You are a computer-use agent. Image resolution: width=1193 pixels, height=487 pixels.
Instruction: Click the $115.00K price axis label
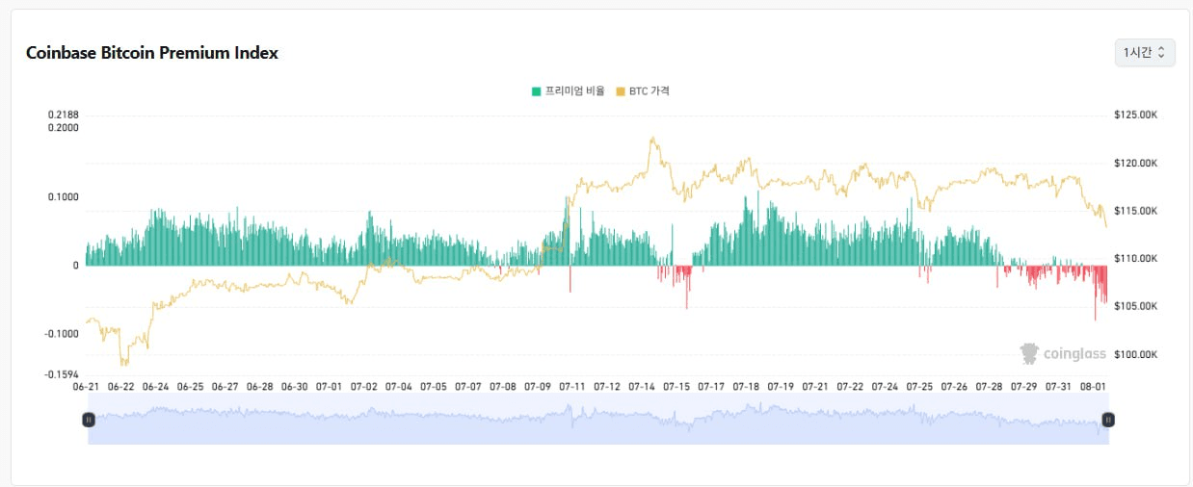click(x=1135, y=211)
